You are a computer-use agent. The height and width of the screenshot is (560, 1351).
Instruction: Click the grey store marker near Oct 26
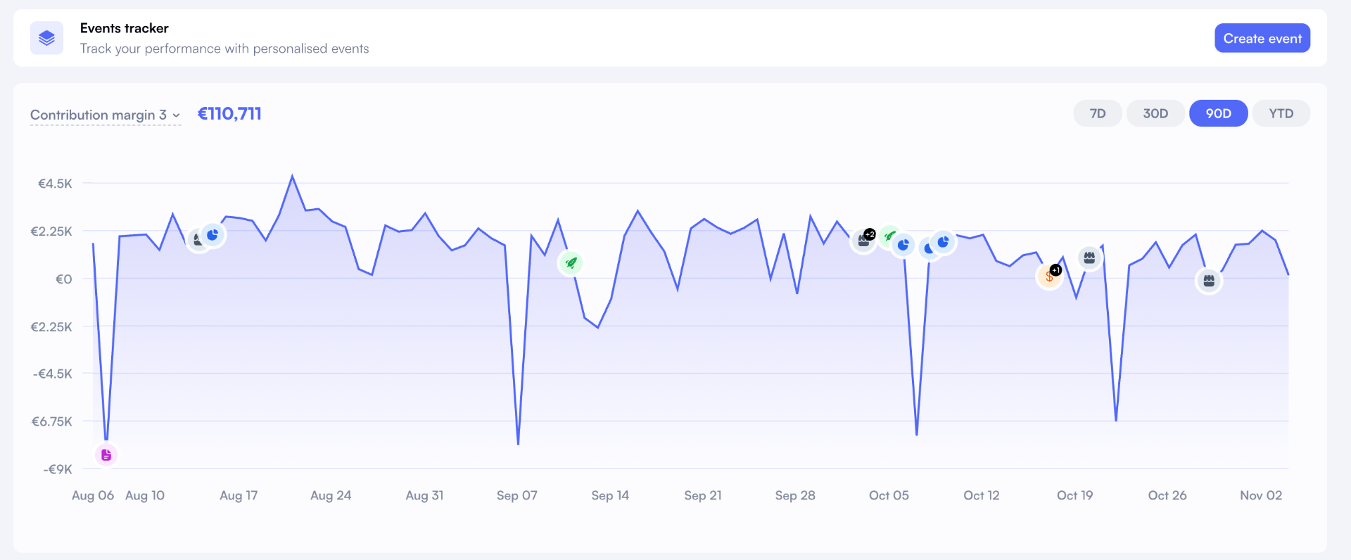[x=1209, y=281]
